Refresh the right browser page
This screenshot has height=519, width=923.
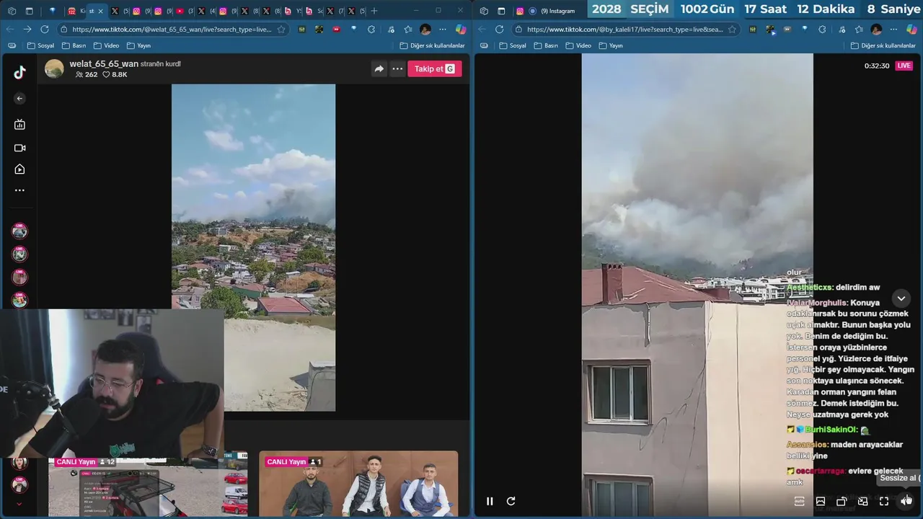[x=498, y=30]
